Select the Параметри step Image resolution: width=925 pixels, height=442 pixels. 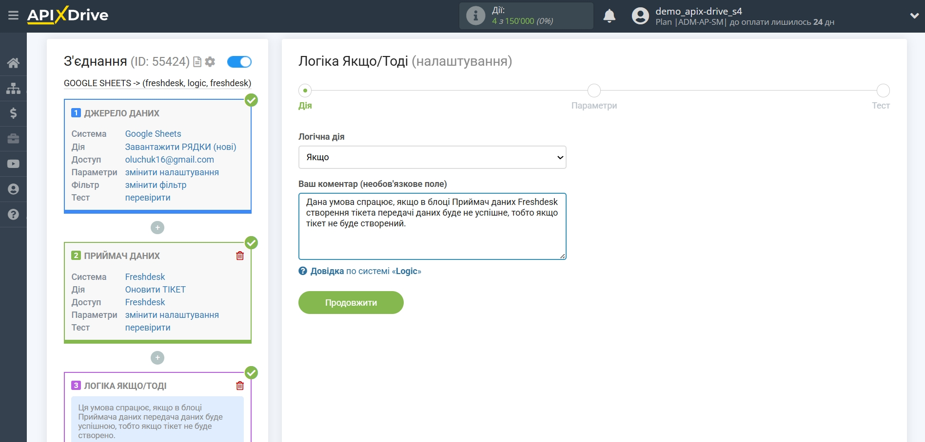coord(594,91)
